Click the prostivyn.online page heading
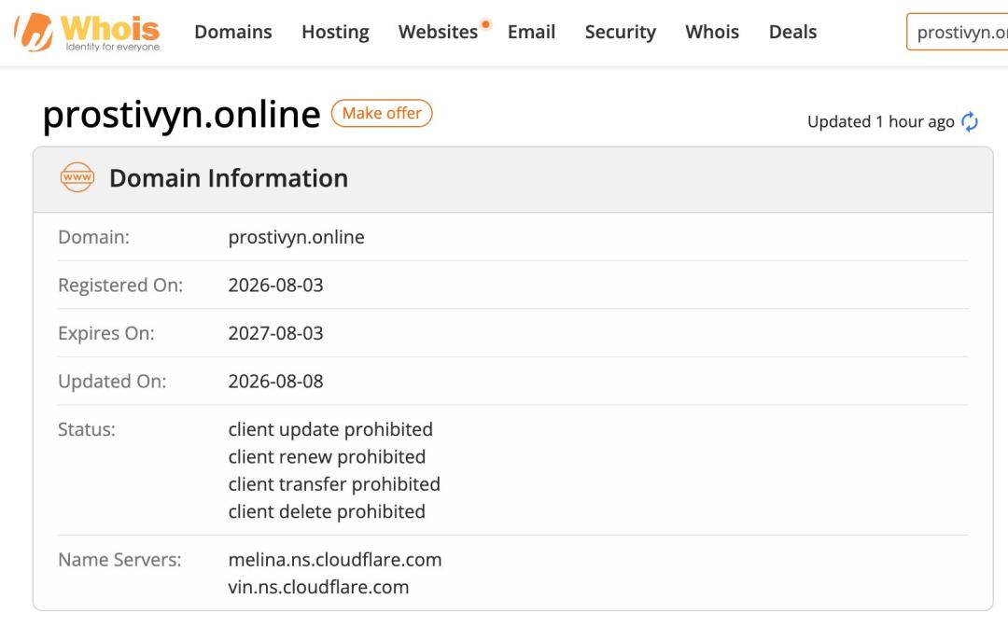The width and height of the screenshot is (1008, 627). (x=181, y=115)
